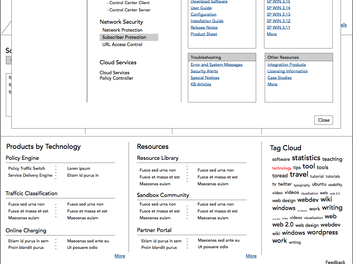
Task: Click More under the SP WIN list
Action: 272,34
